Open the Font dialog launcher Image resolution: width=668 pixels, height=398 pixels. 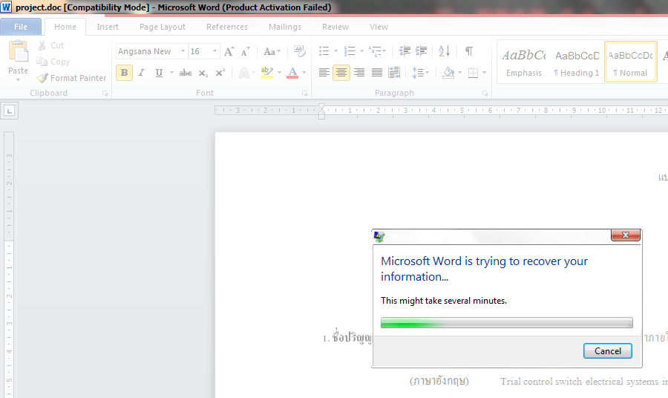coord(304,94)
